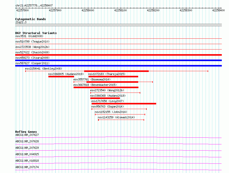Click the blue bar under nsv587627
The image size is (229, 173).
[x=118, y=66]
